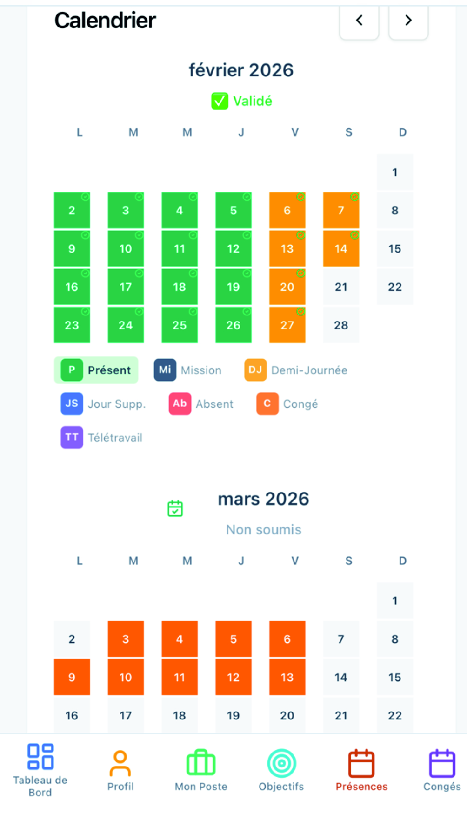Open the Mon Poste briefcase icon
Viewport: 467px width, 822px height.
pyautogui.click(x=201, y=763)
